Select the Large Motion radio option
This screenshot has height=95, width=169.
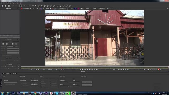point(50,81)
